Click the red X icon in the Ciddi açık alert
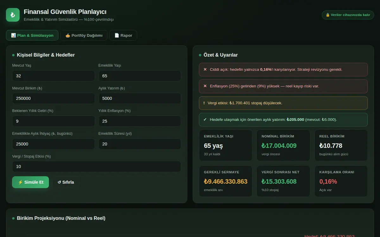The image size is (380, 237). 205,70
